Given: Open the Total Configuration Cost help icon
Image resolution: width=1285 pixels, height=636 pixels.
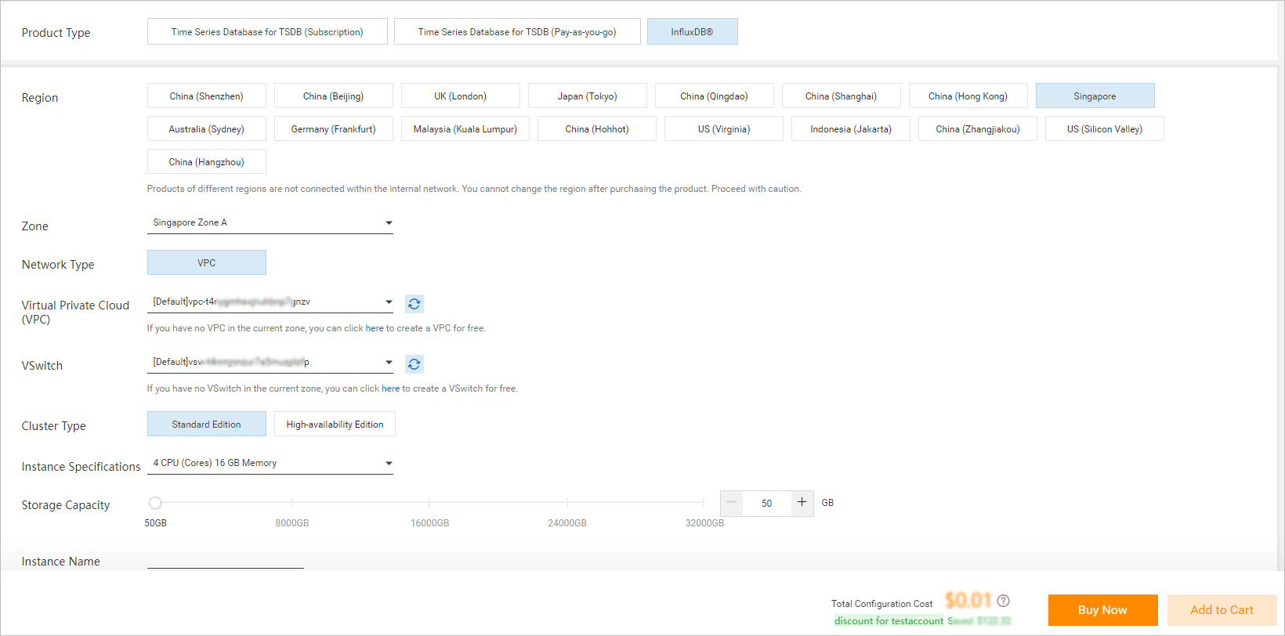Looking at the screenshot, I should (x=1003, y=601).
